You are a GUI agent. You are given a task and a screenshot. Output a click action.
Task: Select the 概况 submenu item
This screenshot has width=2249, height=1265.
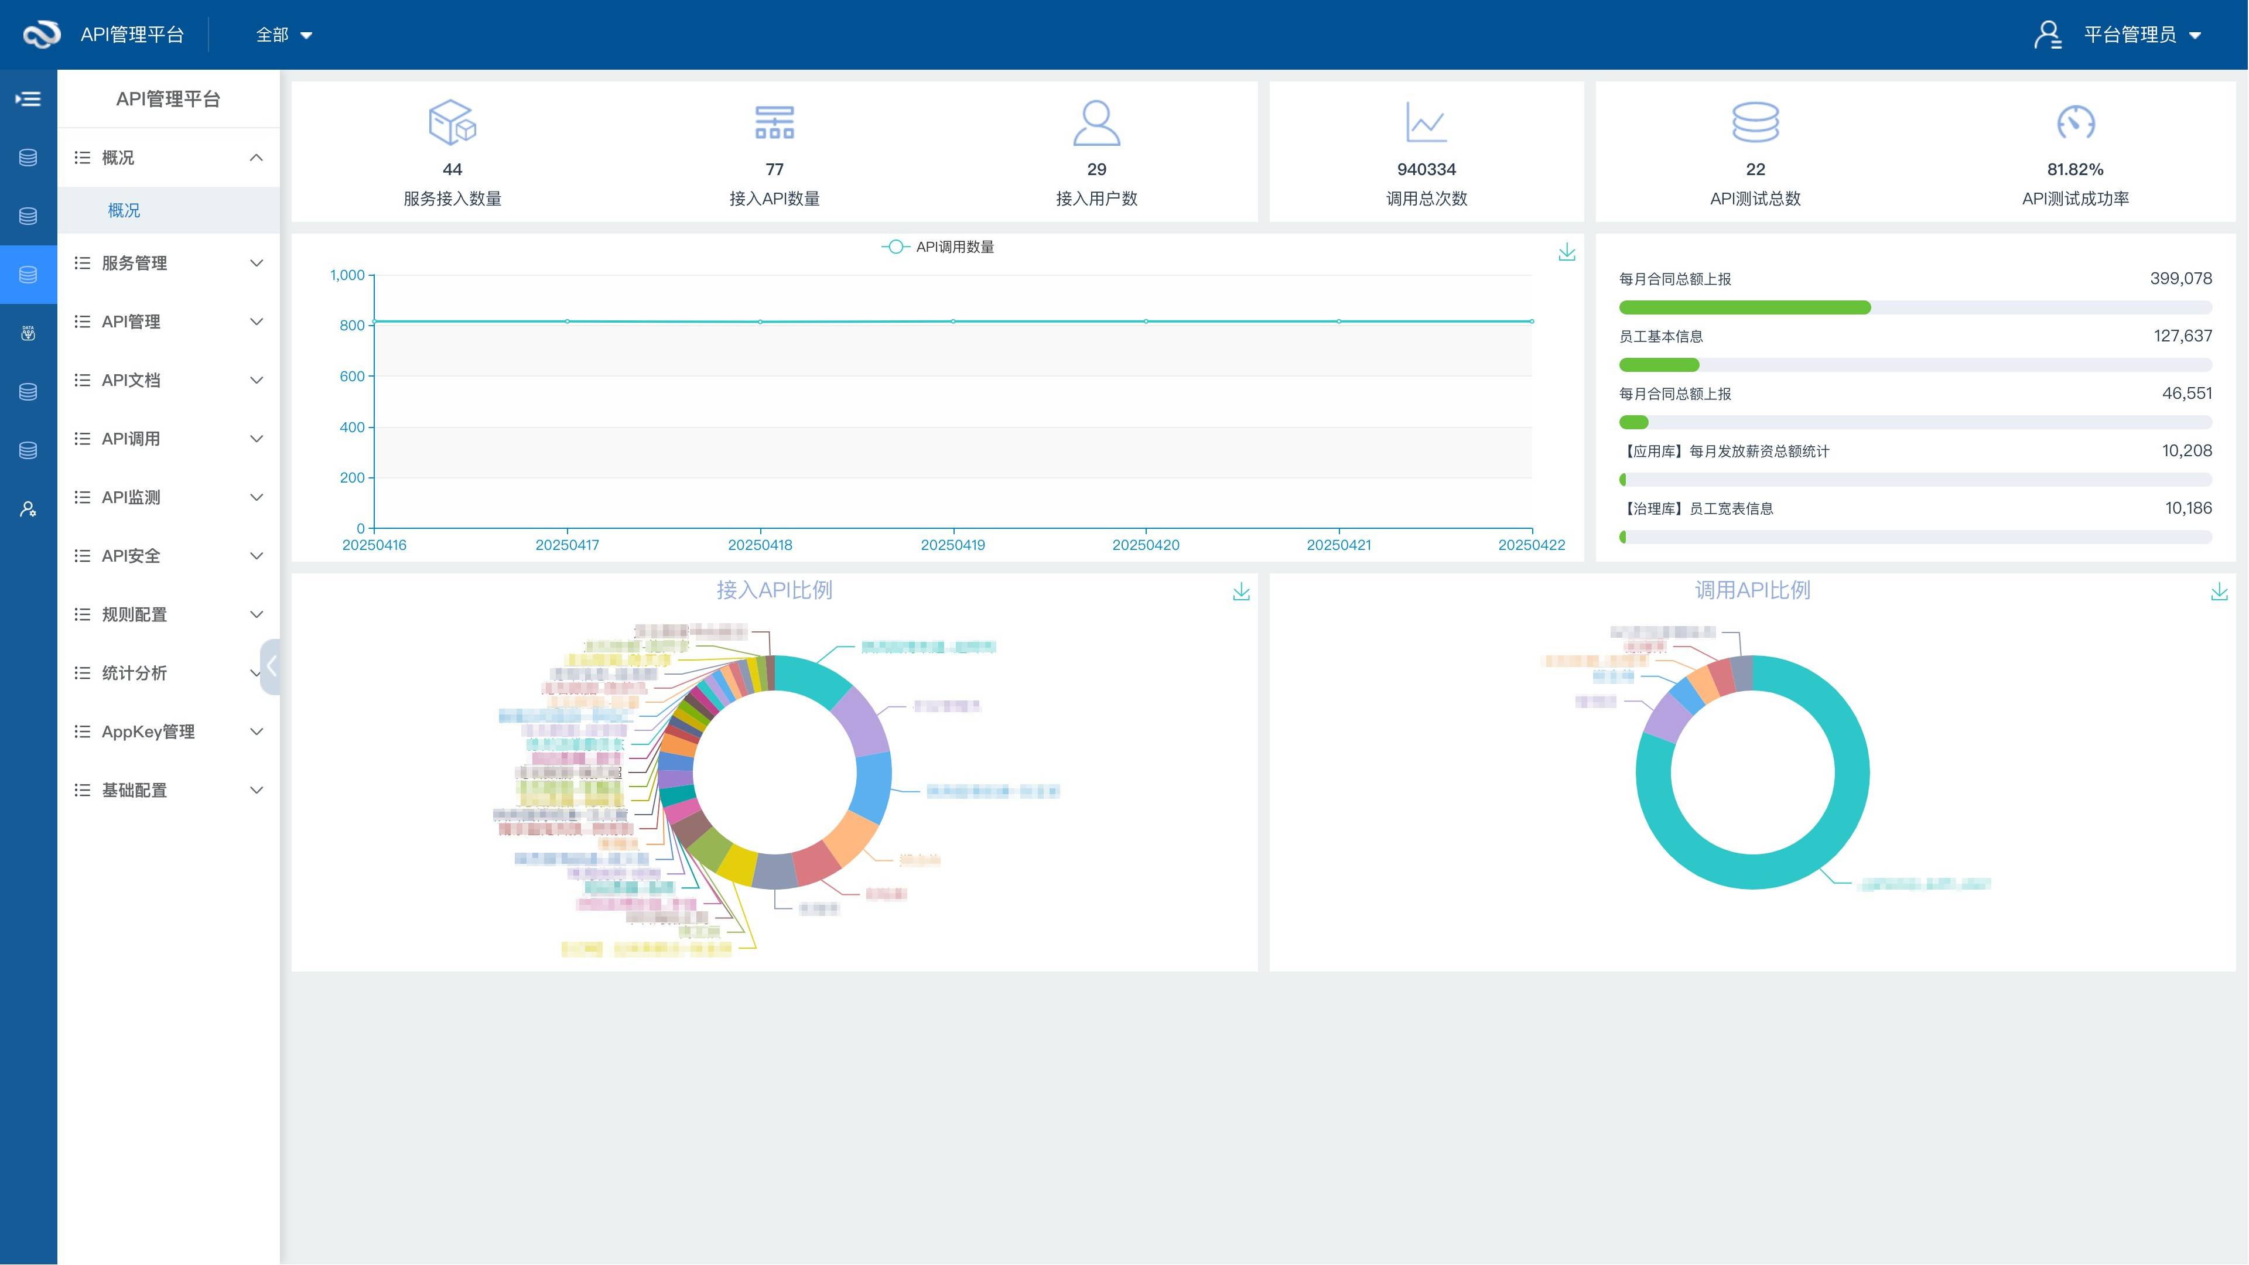click(124, 210)
